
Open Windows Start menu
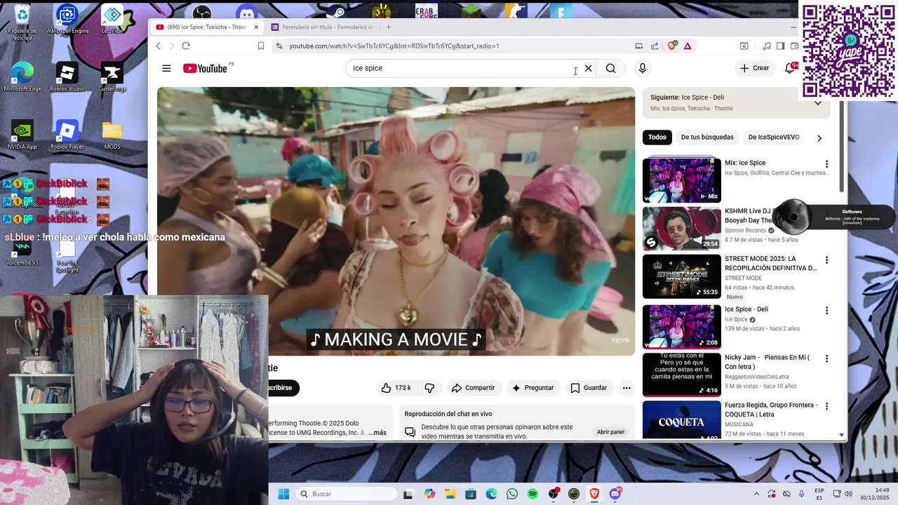[x=283, y=494]
